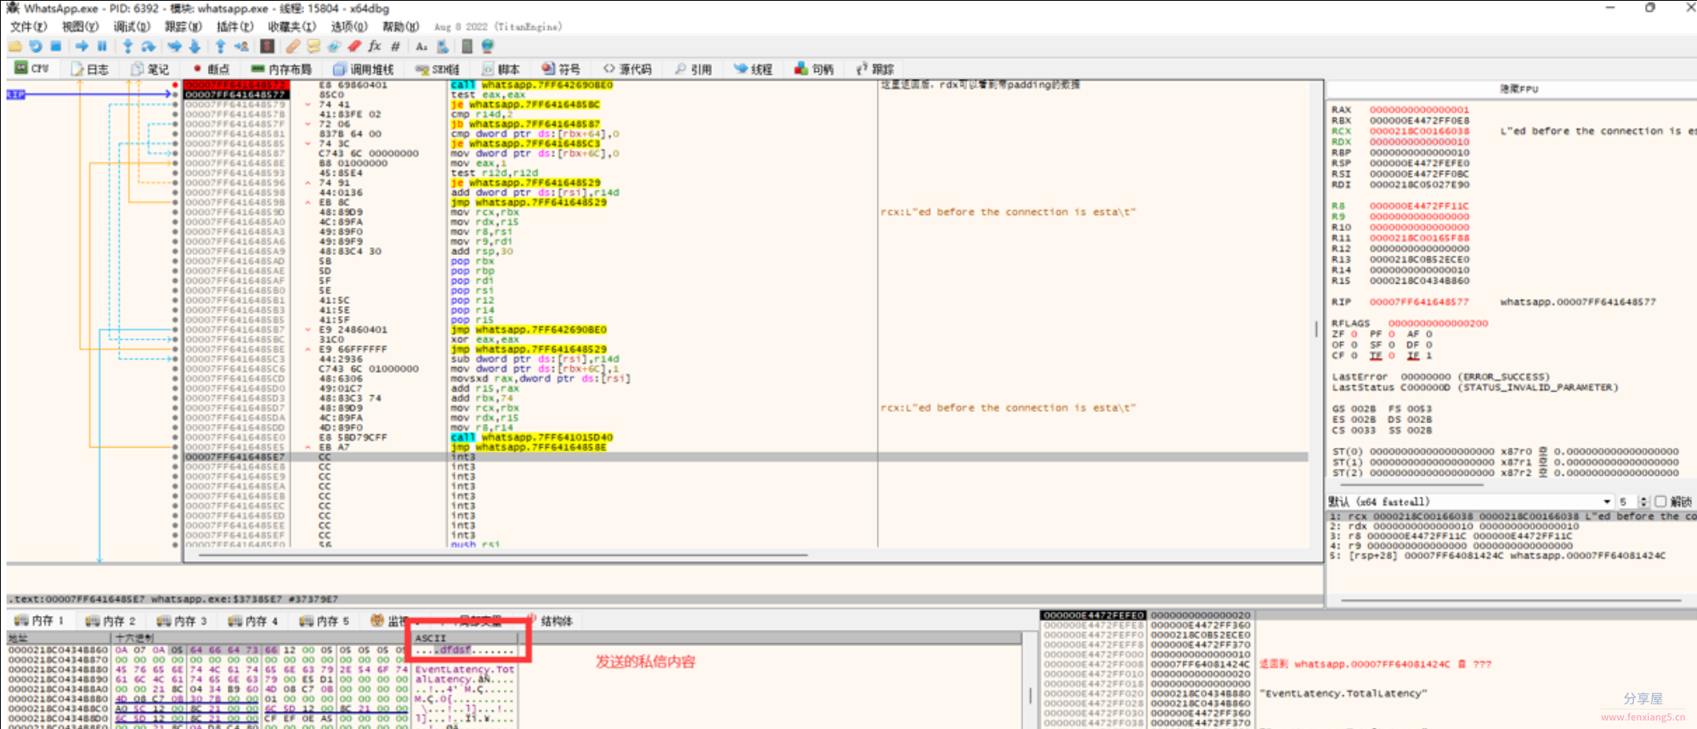
Task: Click the Step Into icon
Action: tap(127, 47)
